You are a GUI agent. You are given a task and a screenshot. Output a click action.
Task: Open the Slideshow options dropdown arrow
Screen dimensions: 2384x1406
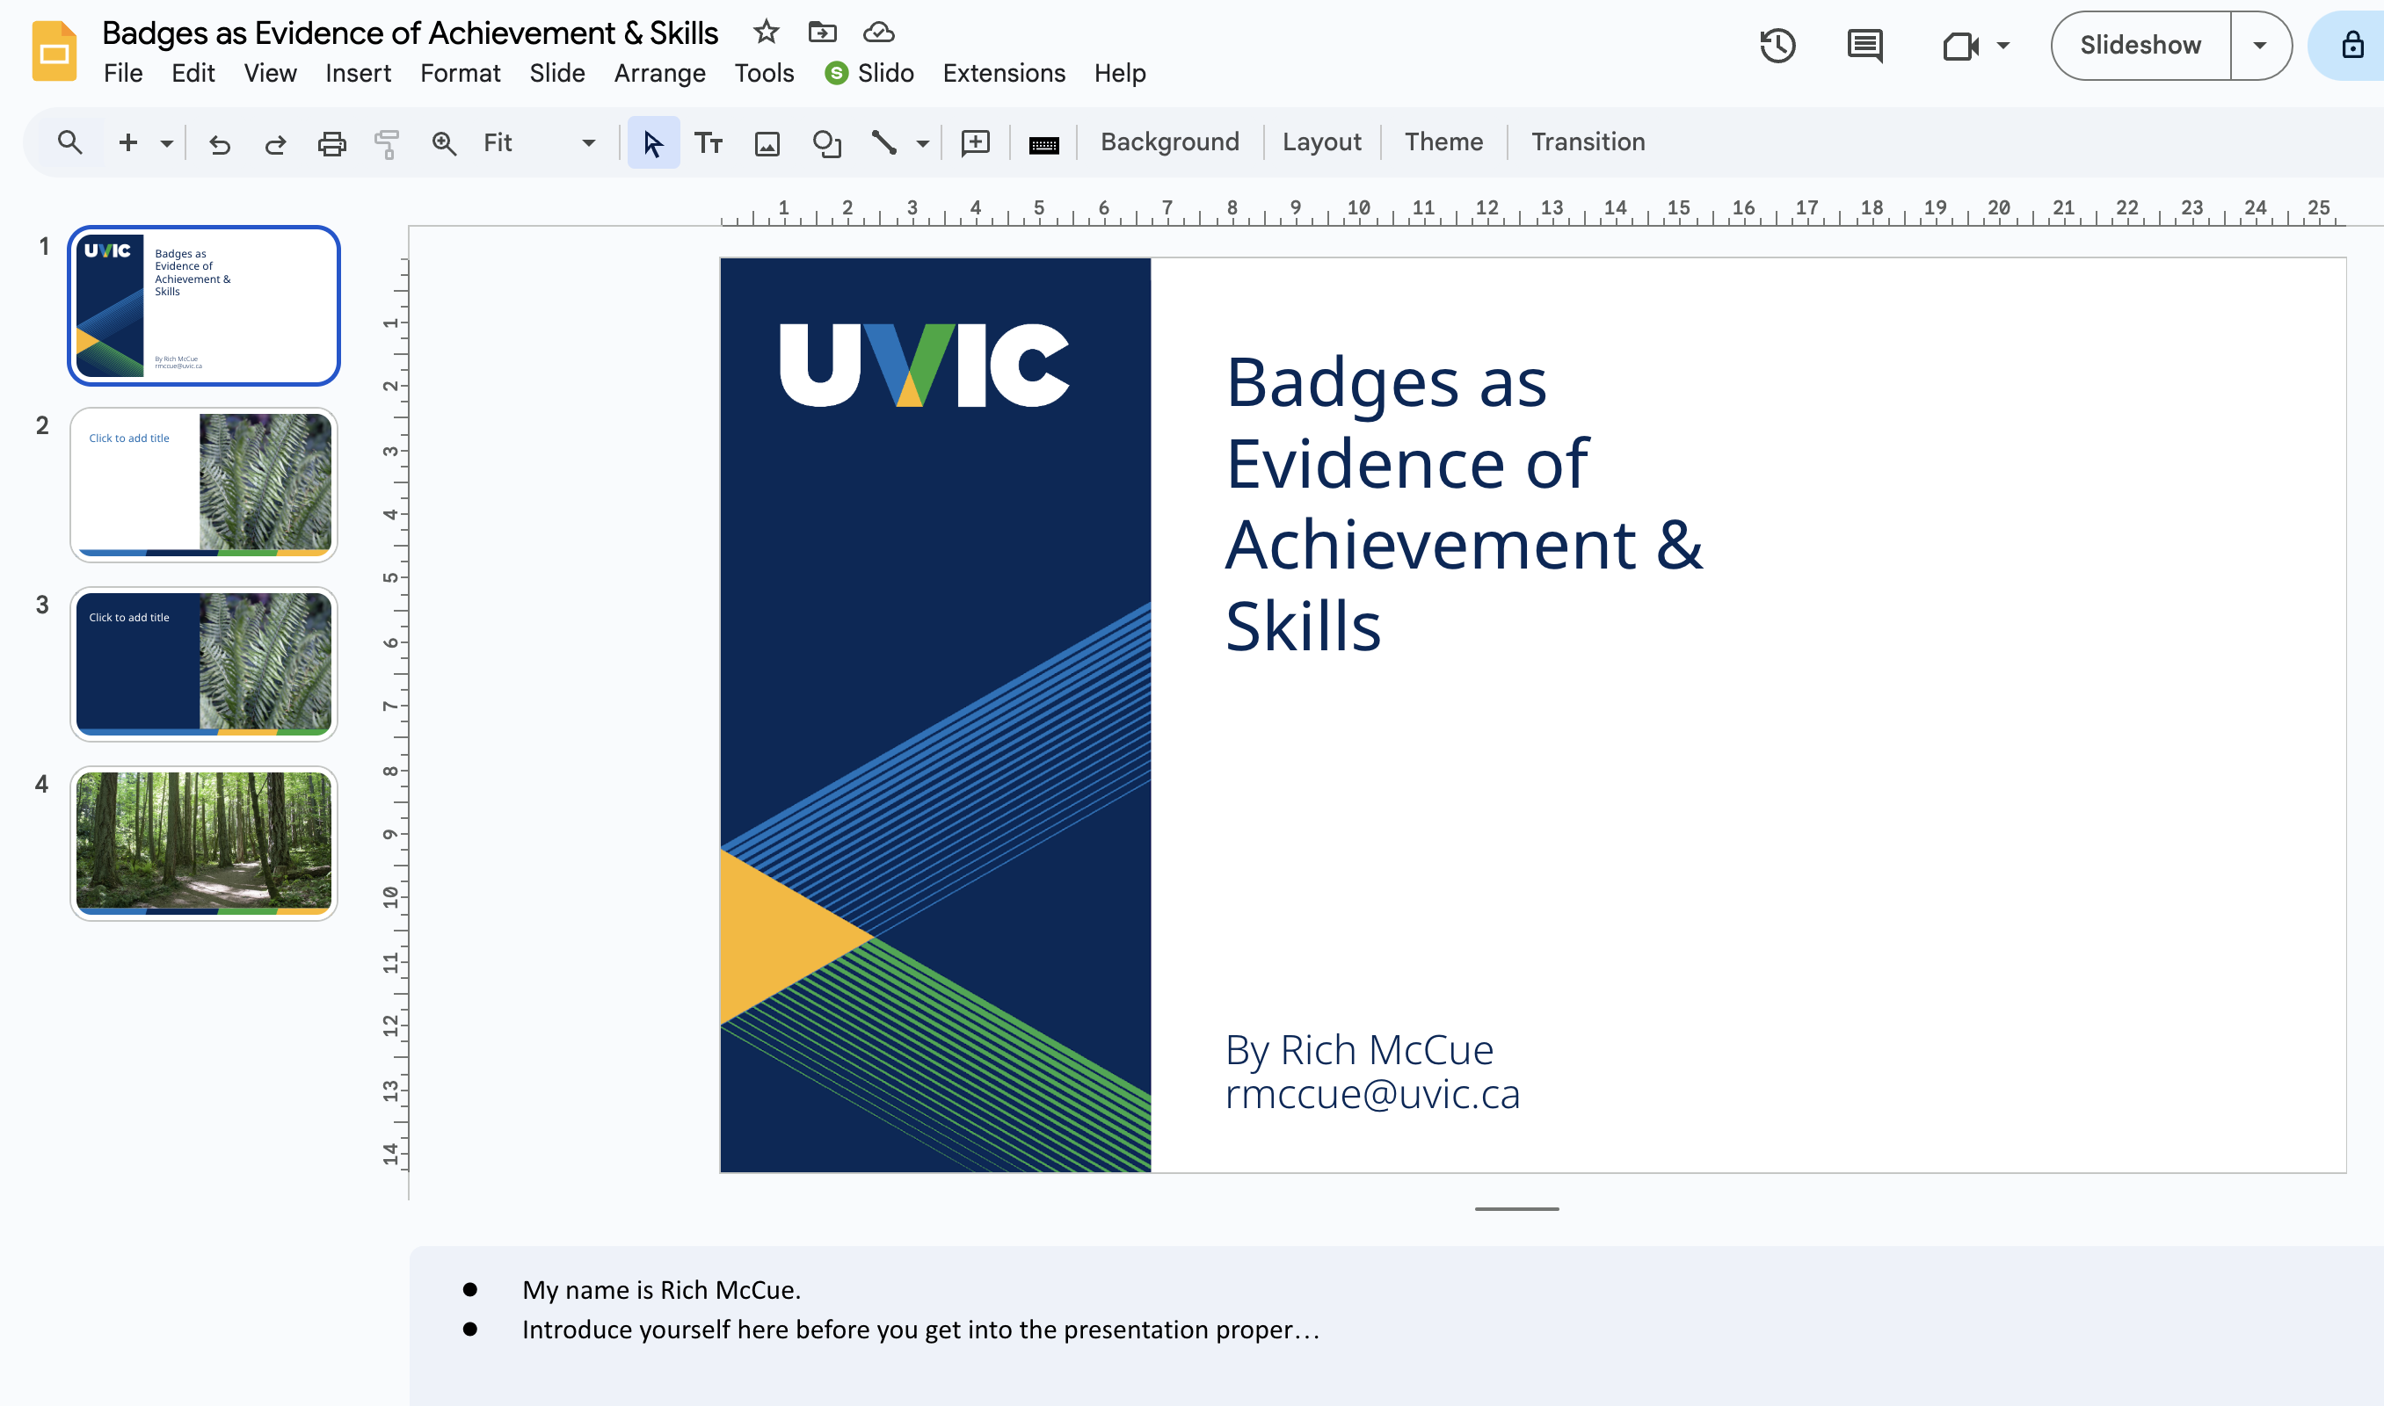[x=2260, y=46]
